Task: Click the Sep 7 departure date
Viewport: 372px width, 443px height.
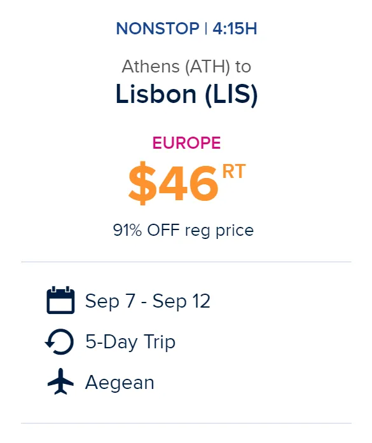Action: (110, 301)
